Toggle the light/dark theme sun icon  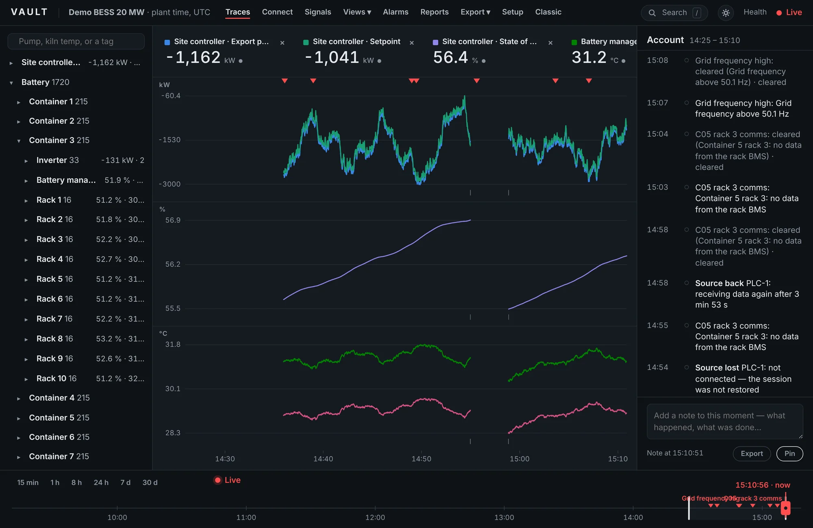tap(726, 13)
